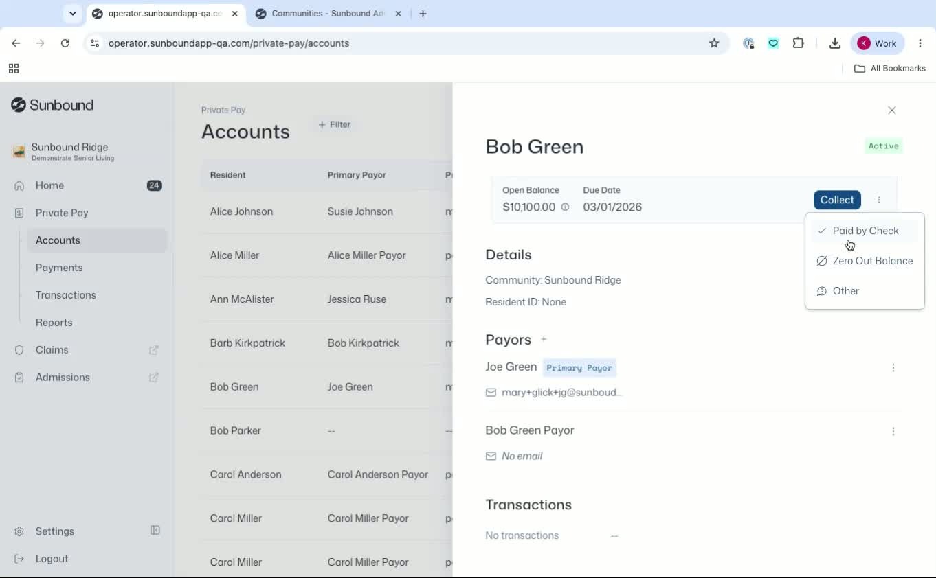
Task: Open Ann McAlister account row
Action: tap(327, 299)
